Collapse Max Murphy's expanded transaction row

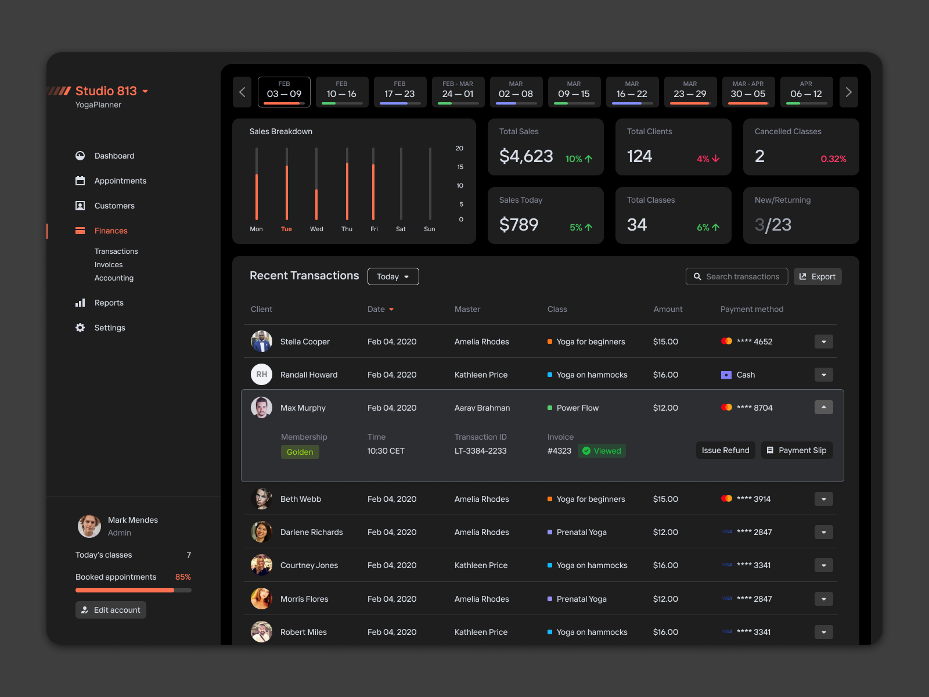point(824,407)
